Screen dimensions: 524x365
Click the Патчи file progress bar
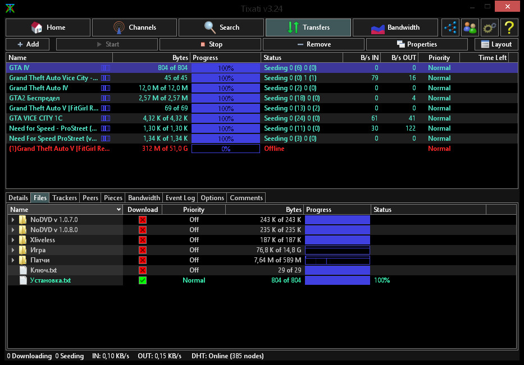[338, 260]
